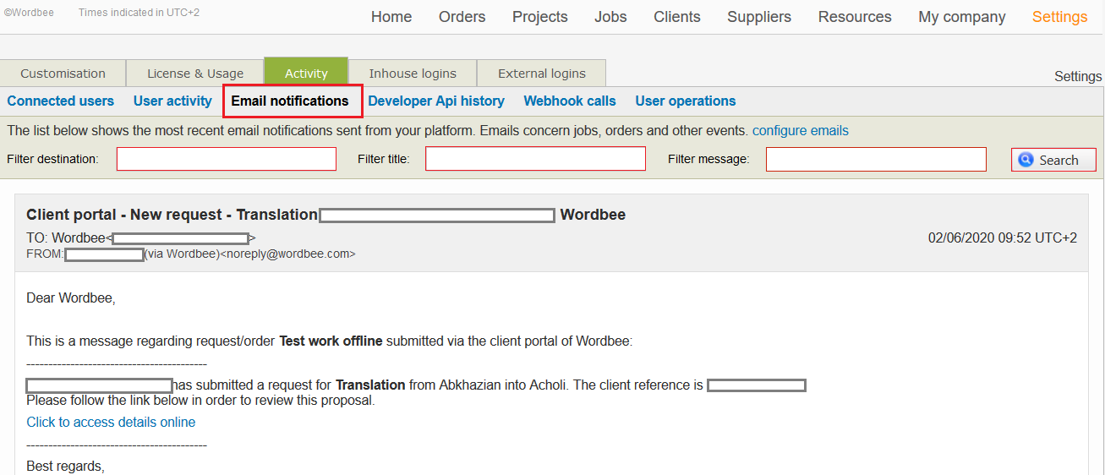Switch to the License & Usage tab
Screen dimensions: 1105x475
pyautogui.click(x=195, y=74)
